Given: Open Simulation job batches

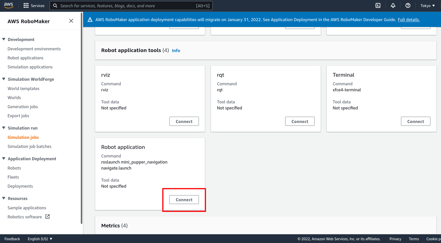Looking at the screenshot, I should coord(29,146).
